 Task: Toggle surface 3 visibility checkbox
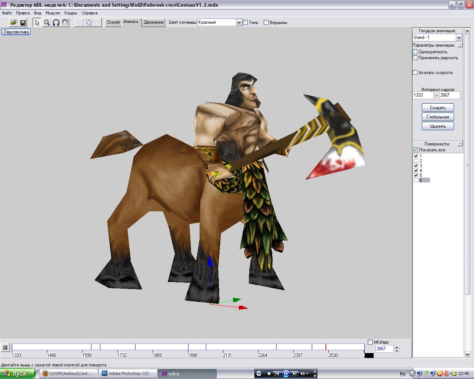[x=416, y=166]
